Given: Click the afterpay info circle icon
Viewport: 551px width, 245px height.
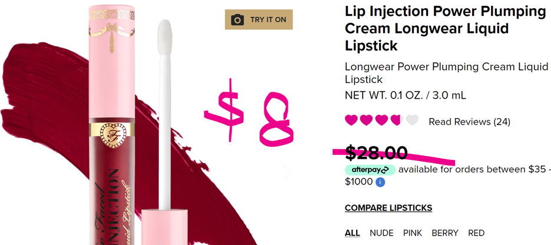Looking at the screenshot, I should [x=380, y=182].
